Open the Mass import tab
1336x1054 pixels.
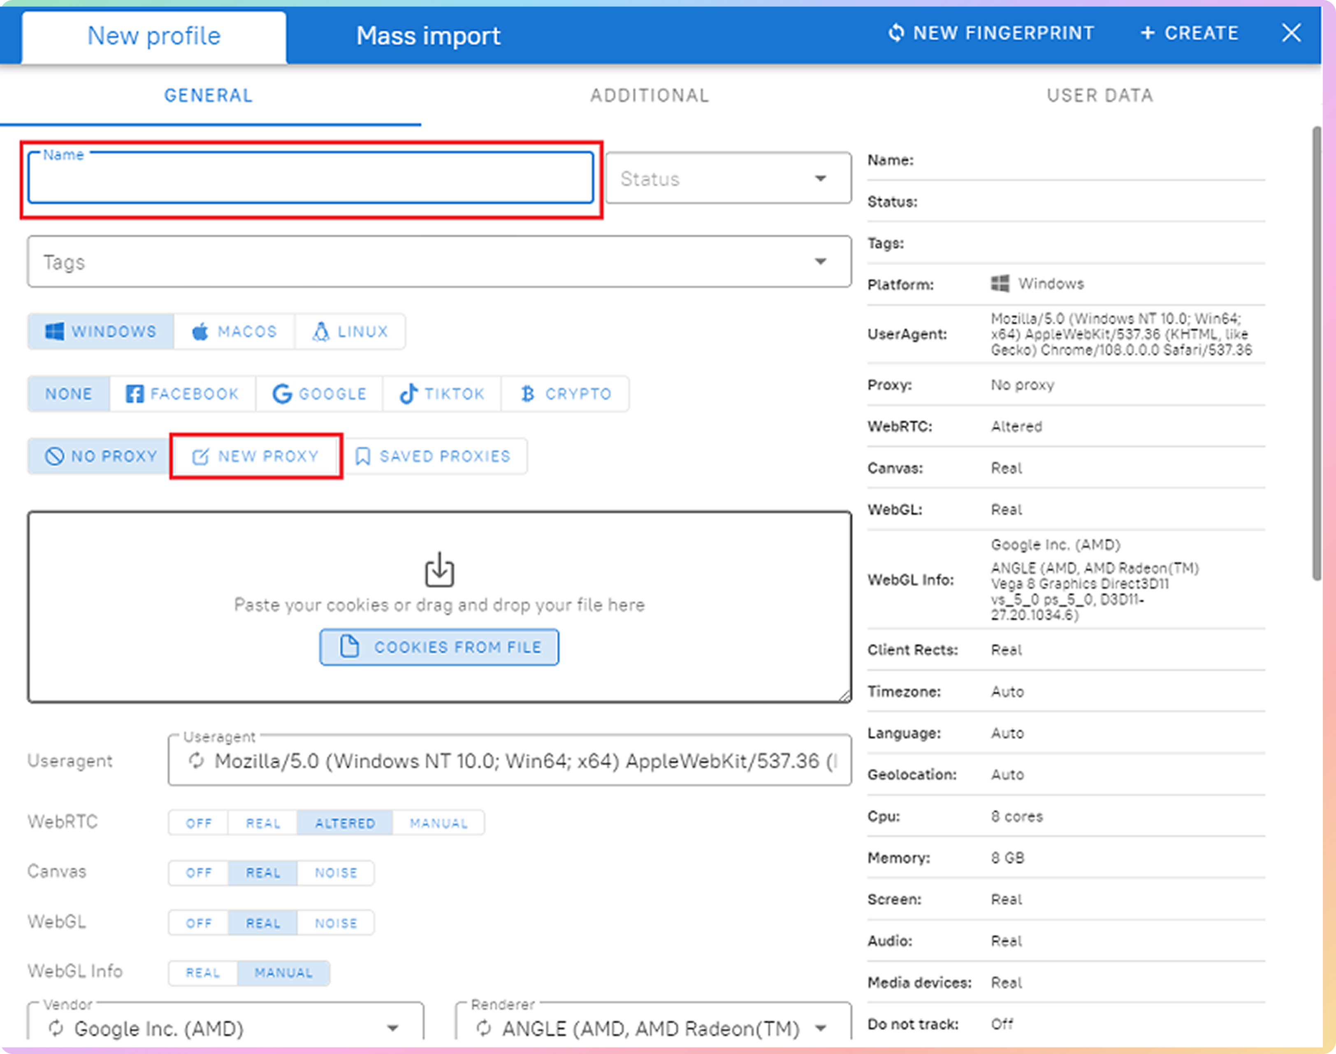428,36
